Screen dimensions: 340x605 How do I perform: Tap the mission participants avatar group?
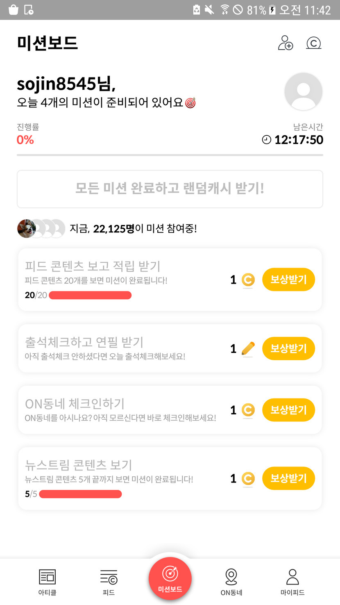[x=41, y=229]
